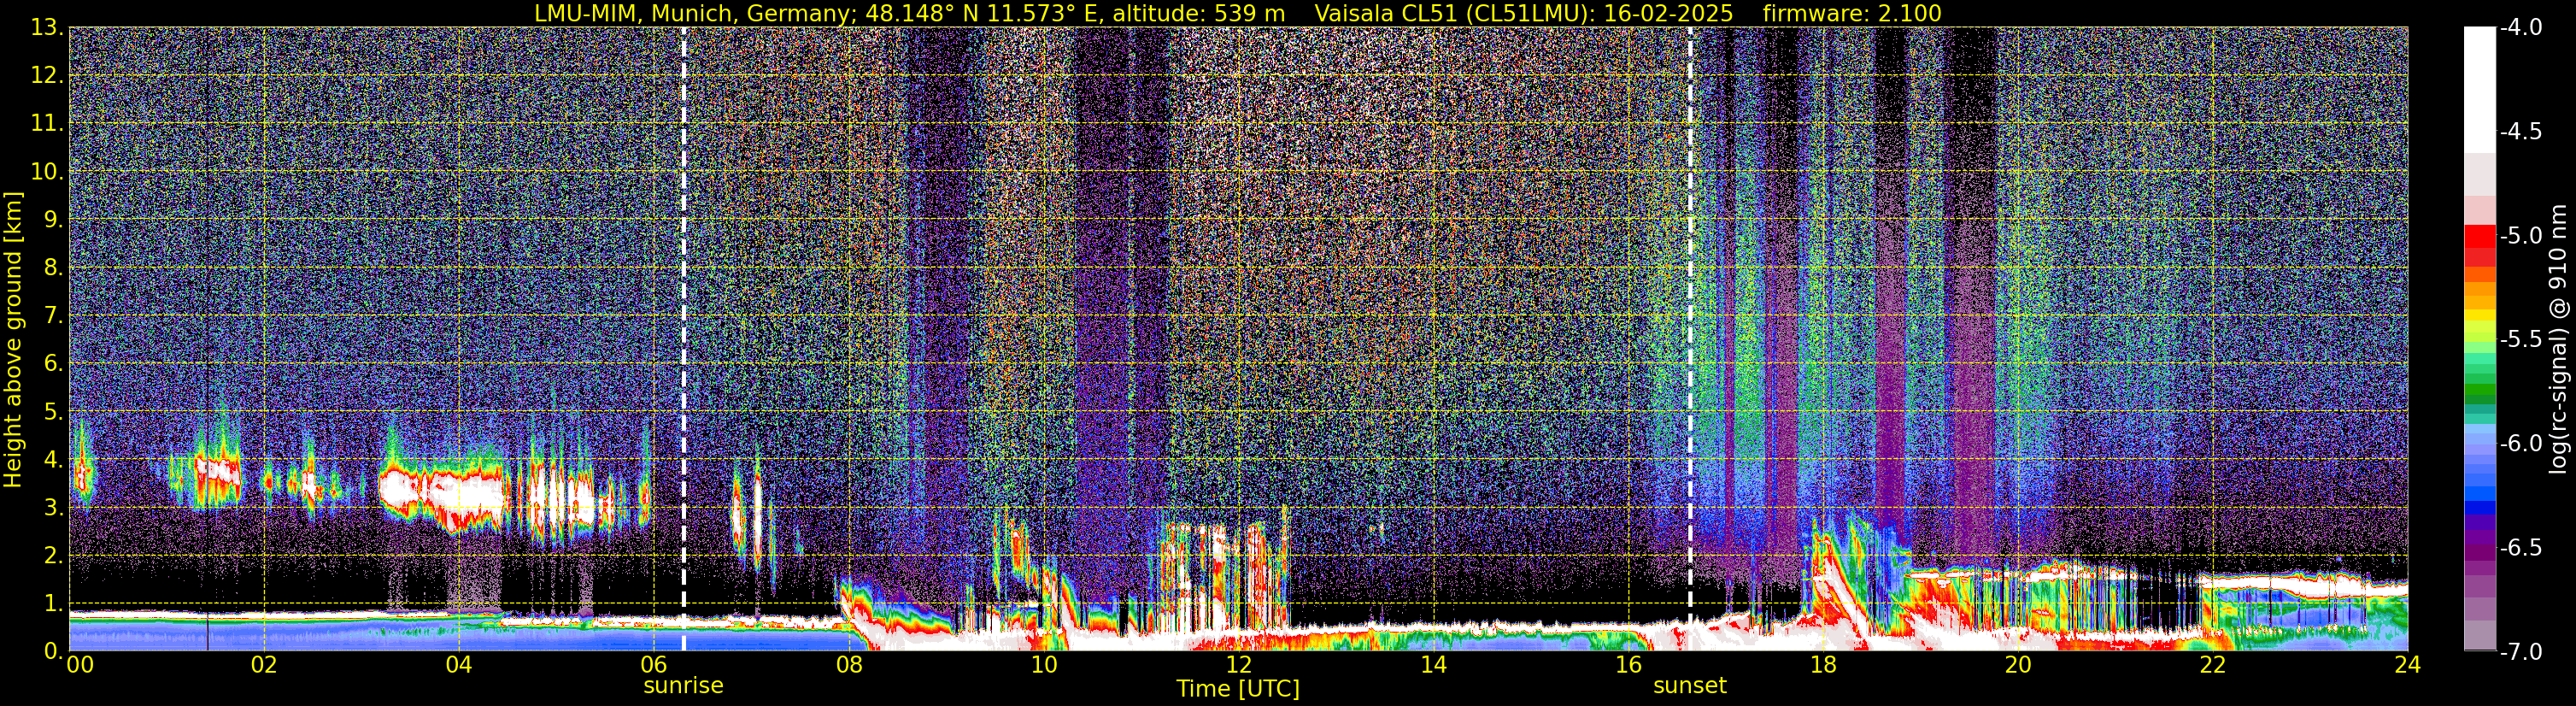Click the 'sunset' label below the time axis
2576x706 pixels.
pos(1690,686)
